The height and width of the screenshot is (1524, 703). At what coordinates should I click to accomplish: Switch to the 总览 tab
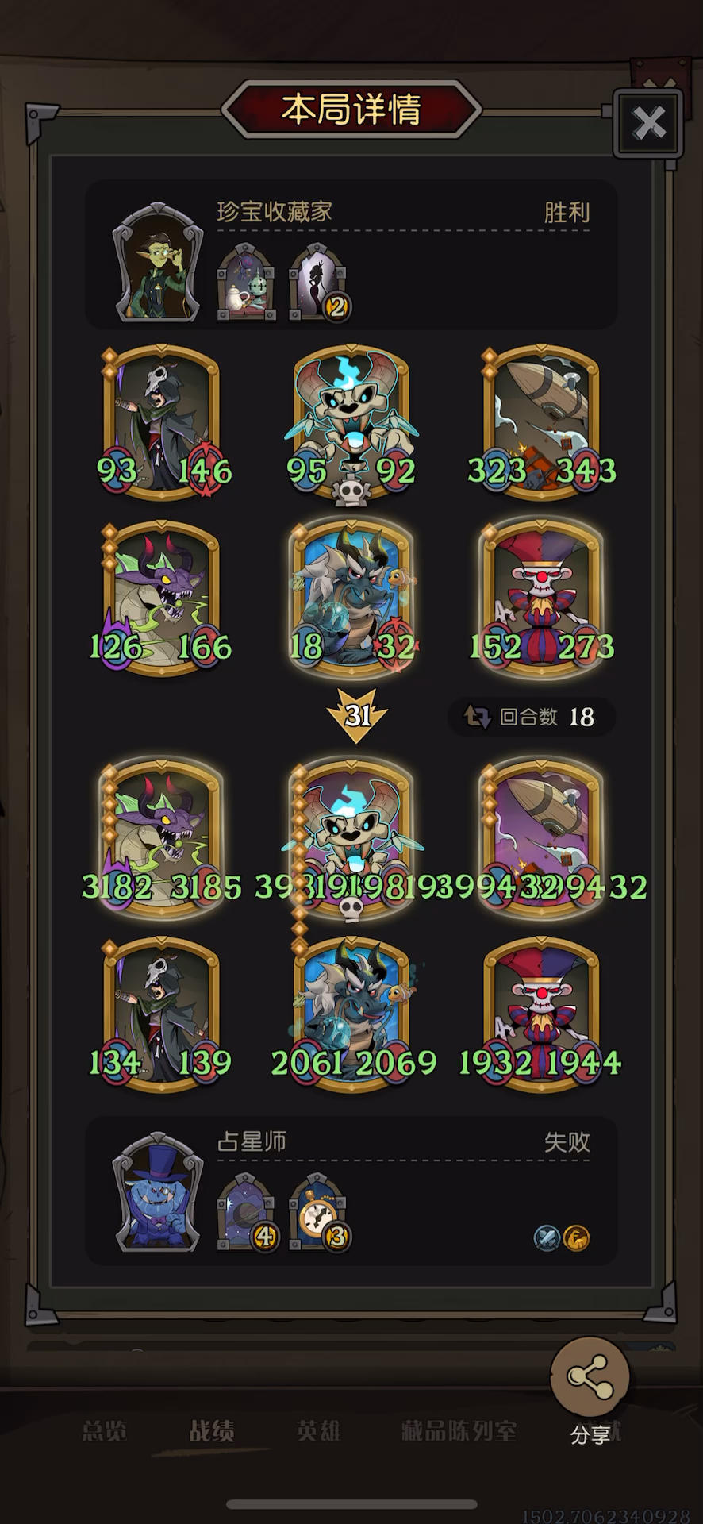pyautogui.click(x=104, y=1431)
